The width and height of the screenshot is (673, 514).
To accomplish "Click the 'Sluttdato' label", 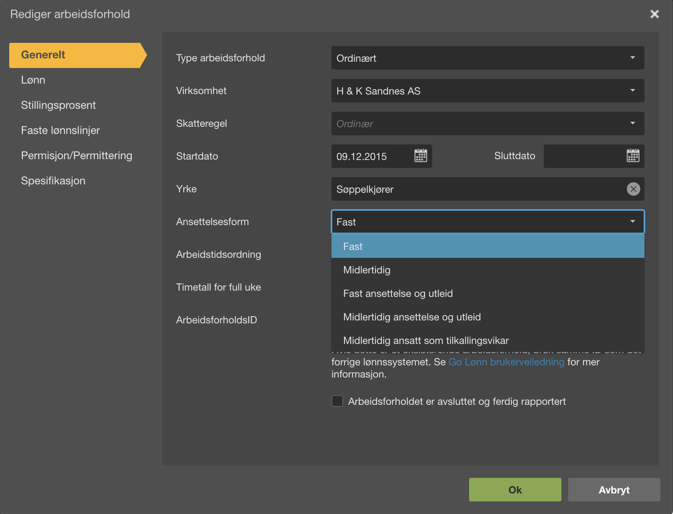I will click(514, 156).
